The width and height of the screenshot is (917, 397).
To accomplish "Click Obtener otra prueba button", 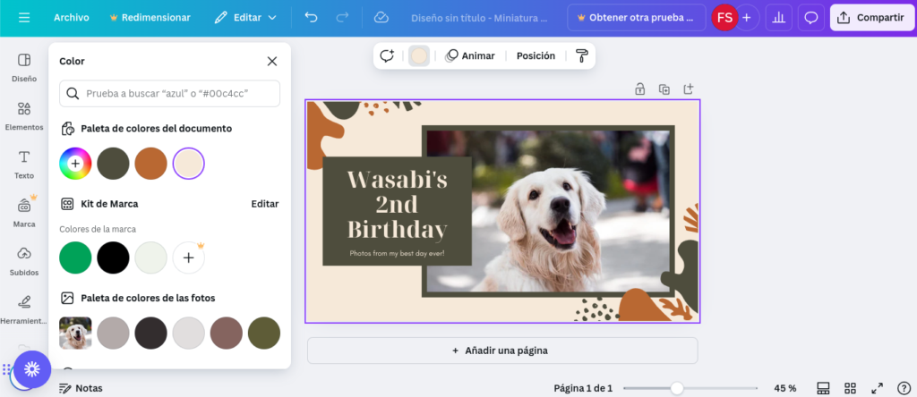I will 637,18.
